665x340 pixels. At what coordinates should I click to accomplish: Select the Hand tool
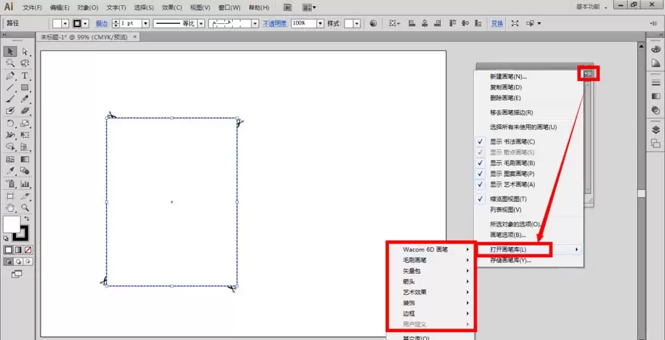[x=10, y=207]
